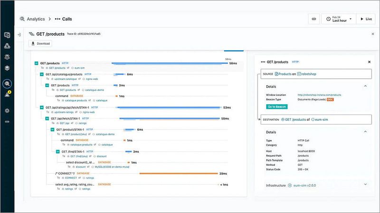Collapse GET /api/ratings/api/fetch/STAN-1 call
The width and height of the screenshot is (380, 213).
tap(42, 107)
